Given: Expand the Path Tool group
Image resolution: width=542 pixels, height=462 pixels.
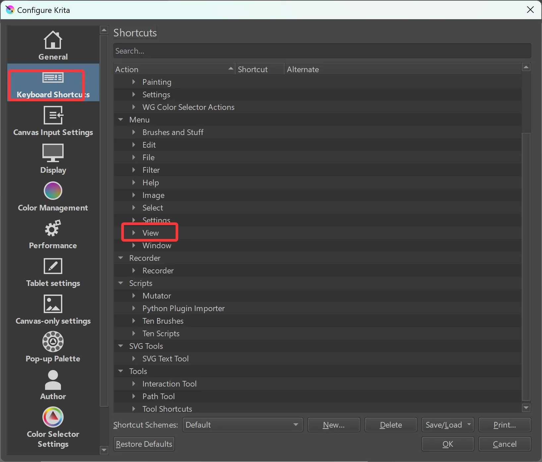Looking at the screenshot, I should pos(134,396).
